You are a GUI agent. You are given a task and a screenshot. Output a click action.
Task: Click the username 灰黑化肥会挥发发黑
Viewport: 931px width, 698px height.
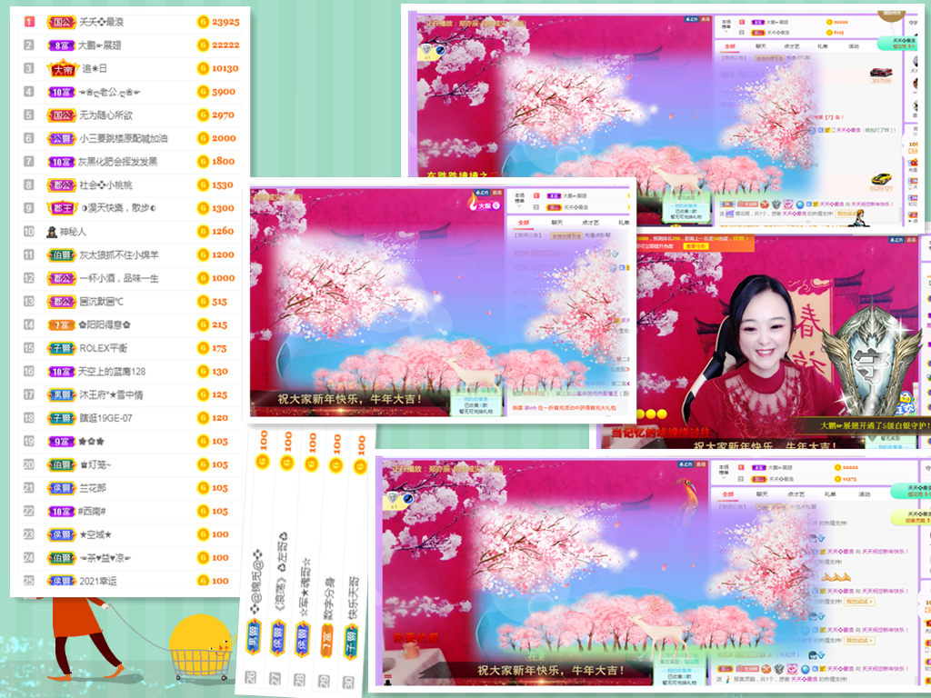point(117,162)
